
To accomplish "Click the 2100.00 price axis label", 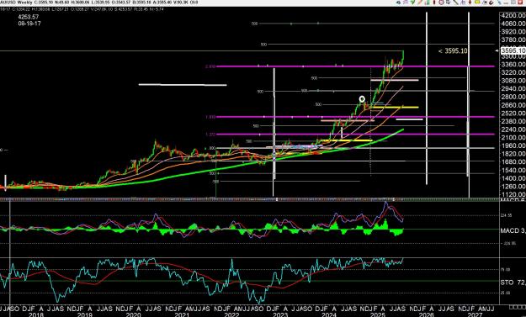I will click(x=513, y=137).
